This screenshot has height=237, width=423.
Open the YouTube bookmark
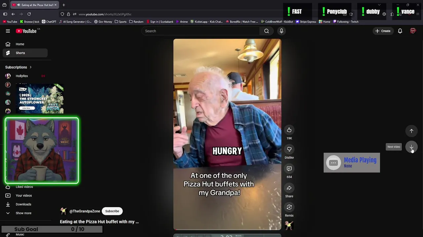pos(10,22)
